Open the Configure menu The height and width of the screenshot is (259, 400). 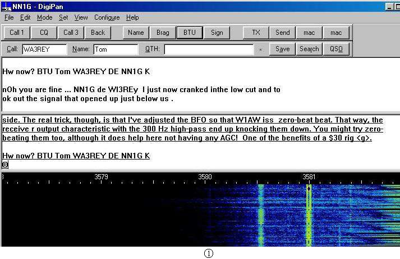[107, 17]
